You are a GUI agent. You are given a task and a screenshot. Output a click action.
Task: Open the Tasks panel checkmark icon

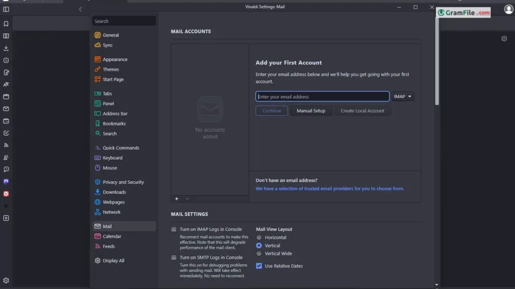pos(6,133)
